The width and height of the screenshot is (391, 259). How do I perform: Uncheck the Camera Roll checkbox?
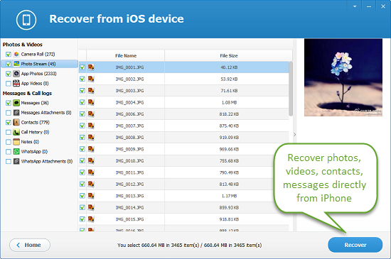point(9,54)
